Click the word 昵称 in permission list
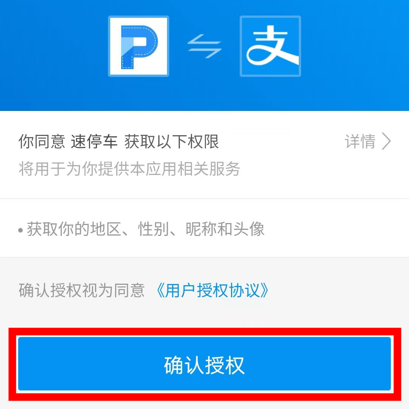The height and width of the screenshot is (409, 409). tap(201, 229)
